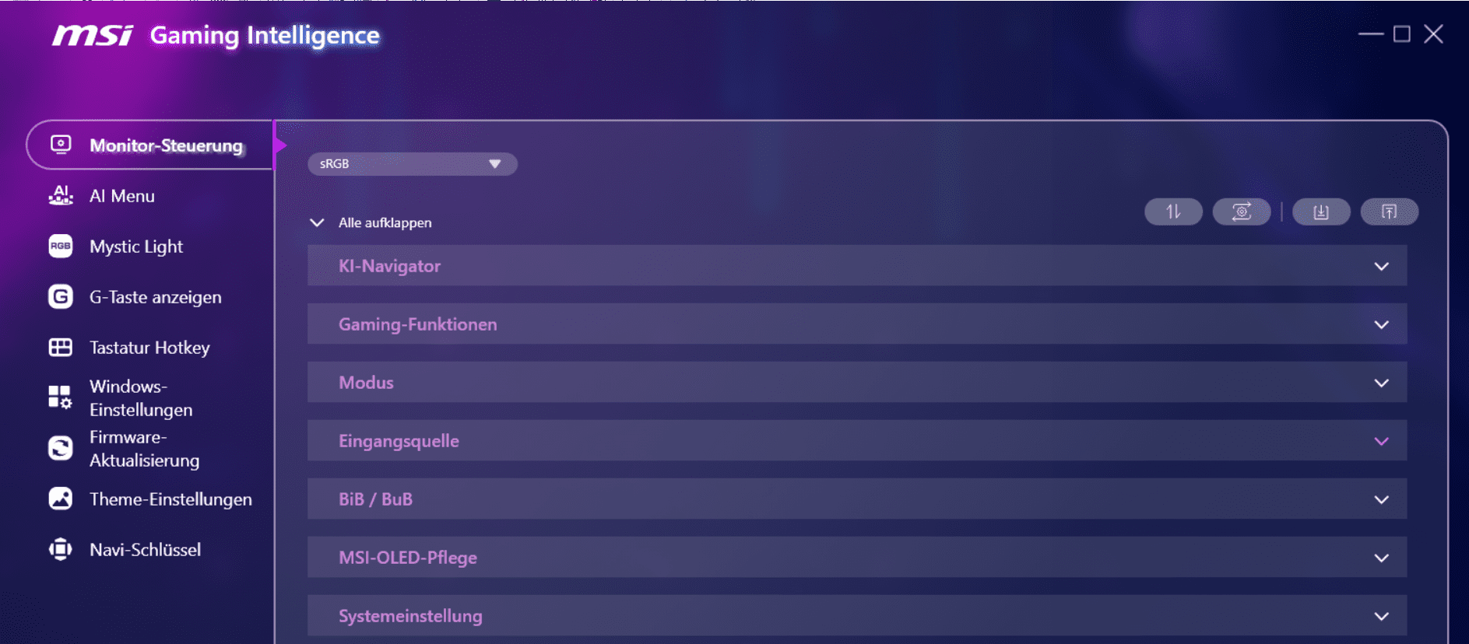Expand Systemeinstellung section chevron
Screen dimensions: 1469x644
point(1382,616)
